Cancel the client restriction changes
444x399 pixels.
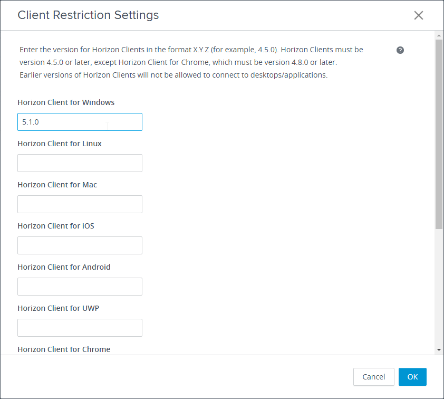pyautogui.click(x=373, y=377)
